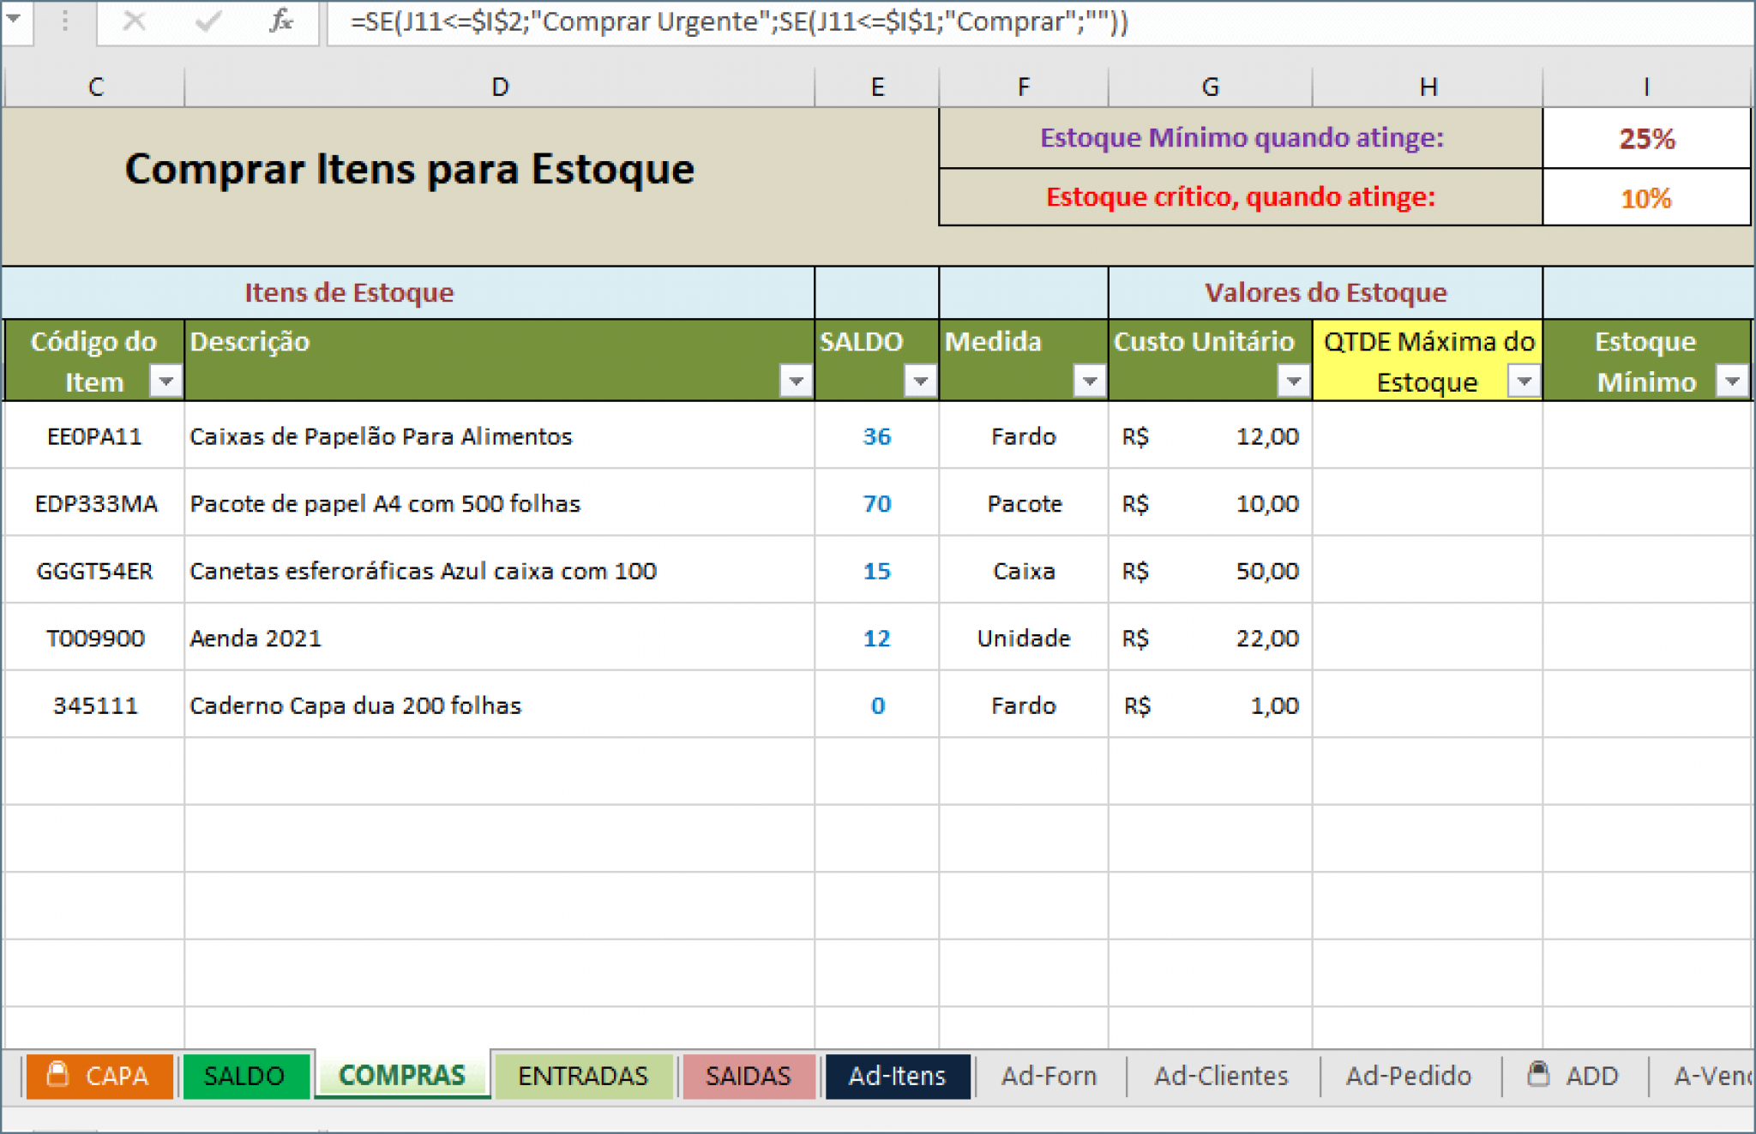This screenshot has width=1756, height=1134.
Task: Open filter dropdown for Descrição column
Action: click(x=796, y=380)
